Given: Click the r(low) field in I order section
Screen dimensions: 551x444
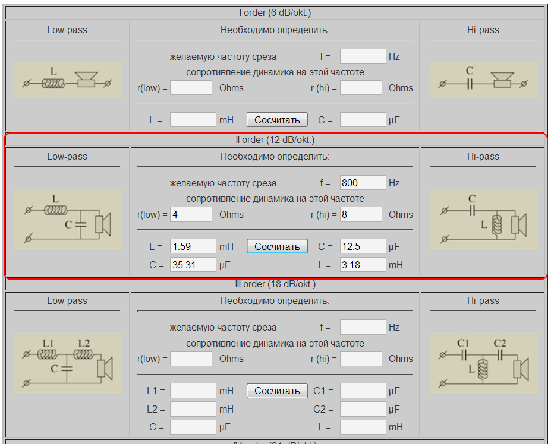Looking at the screenshot, I should [191, 88].
